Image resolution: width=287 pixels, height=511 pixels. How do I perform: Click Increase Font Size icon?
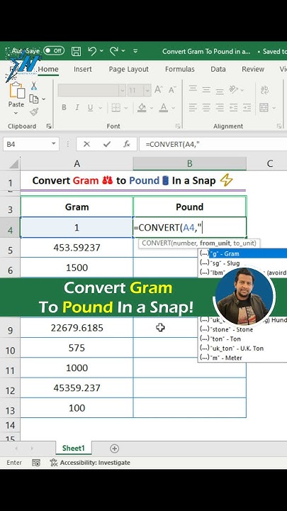tap(158, 89)
